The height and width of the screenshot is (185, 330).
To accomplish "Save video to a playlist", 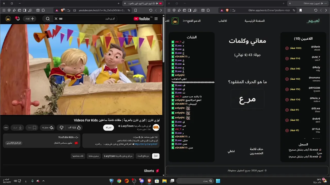I will coord(32,127).
